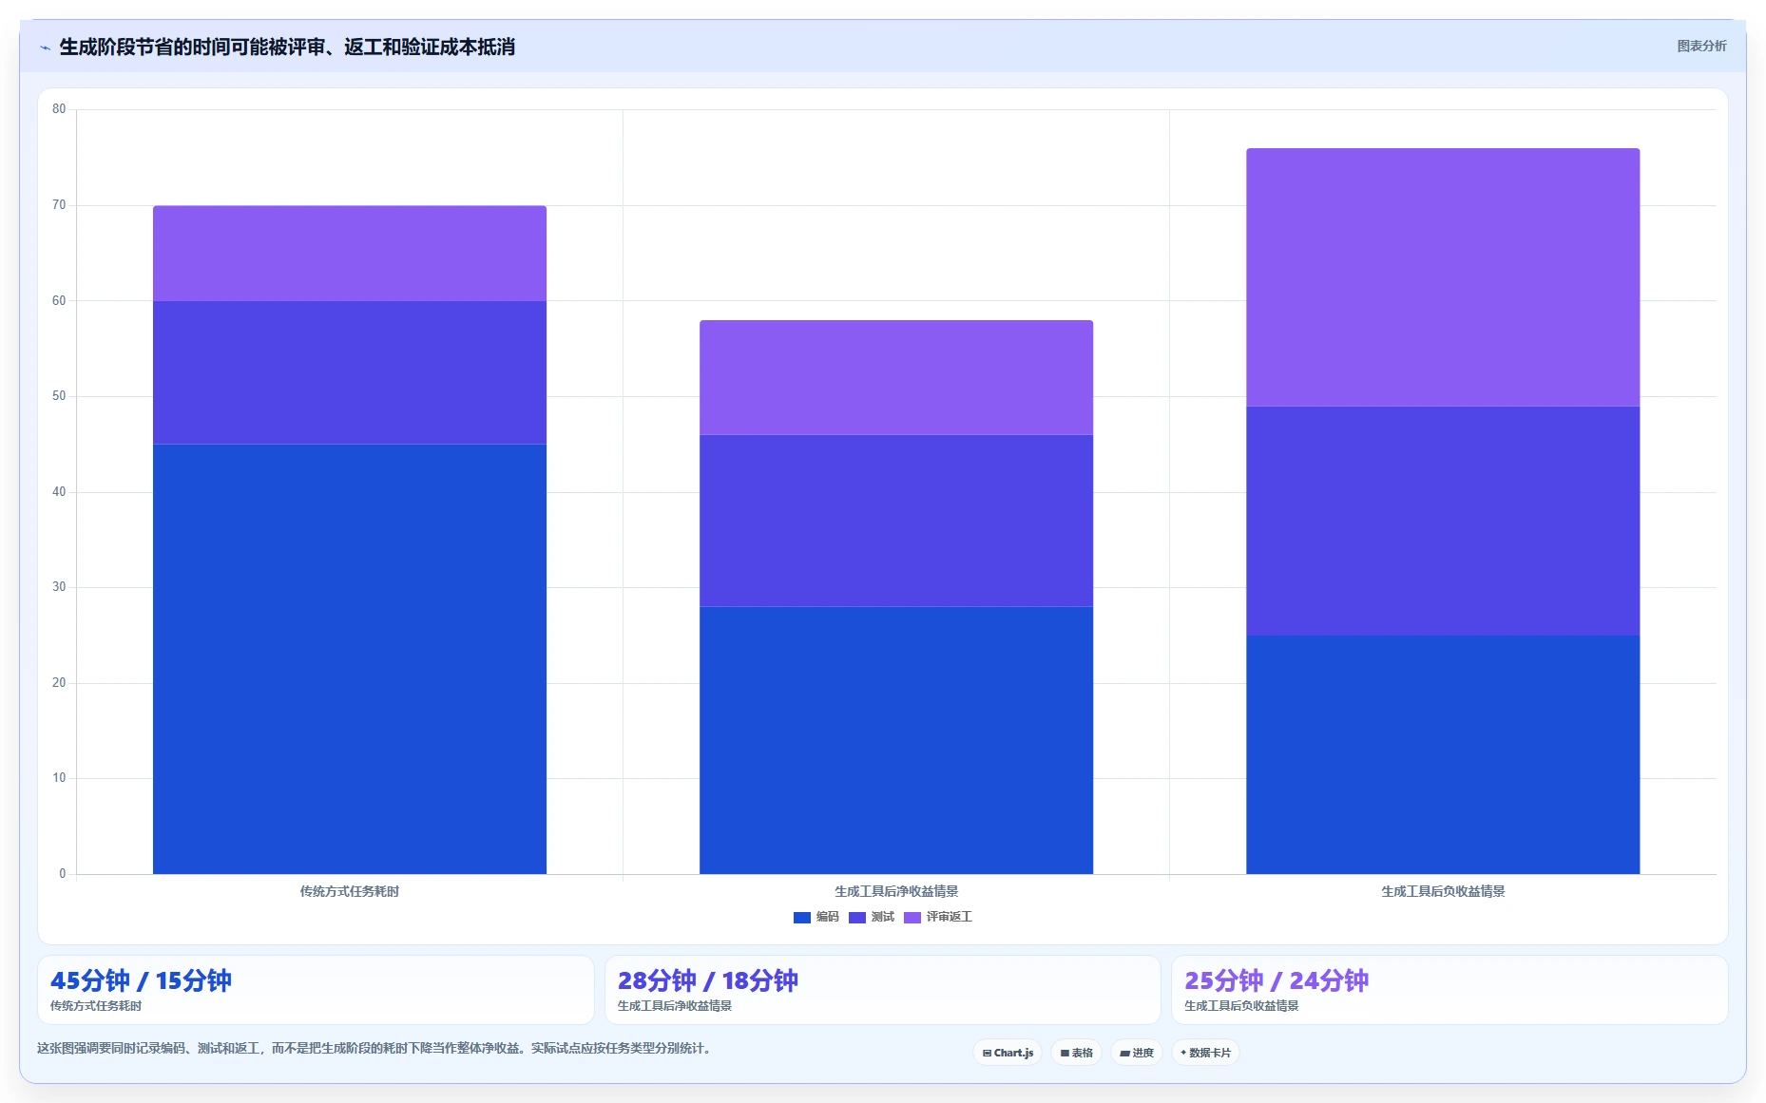Viewport: 1766px width, 1103px height.
Task: Click the 45分钟 / 15分钟 card value
Action: tap(141, 980)
